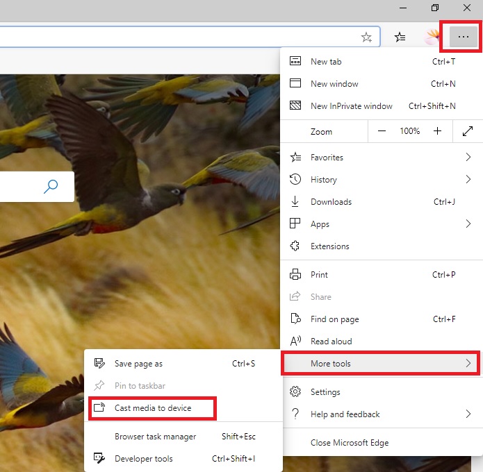Select Developer tools option

coord(183,458)
